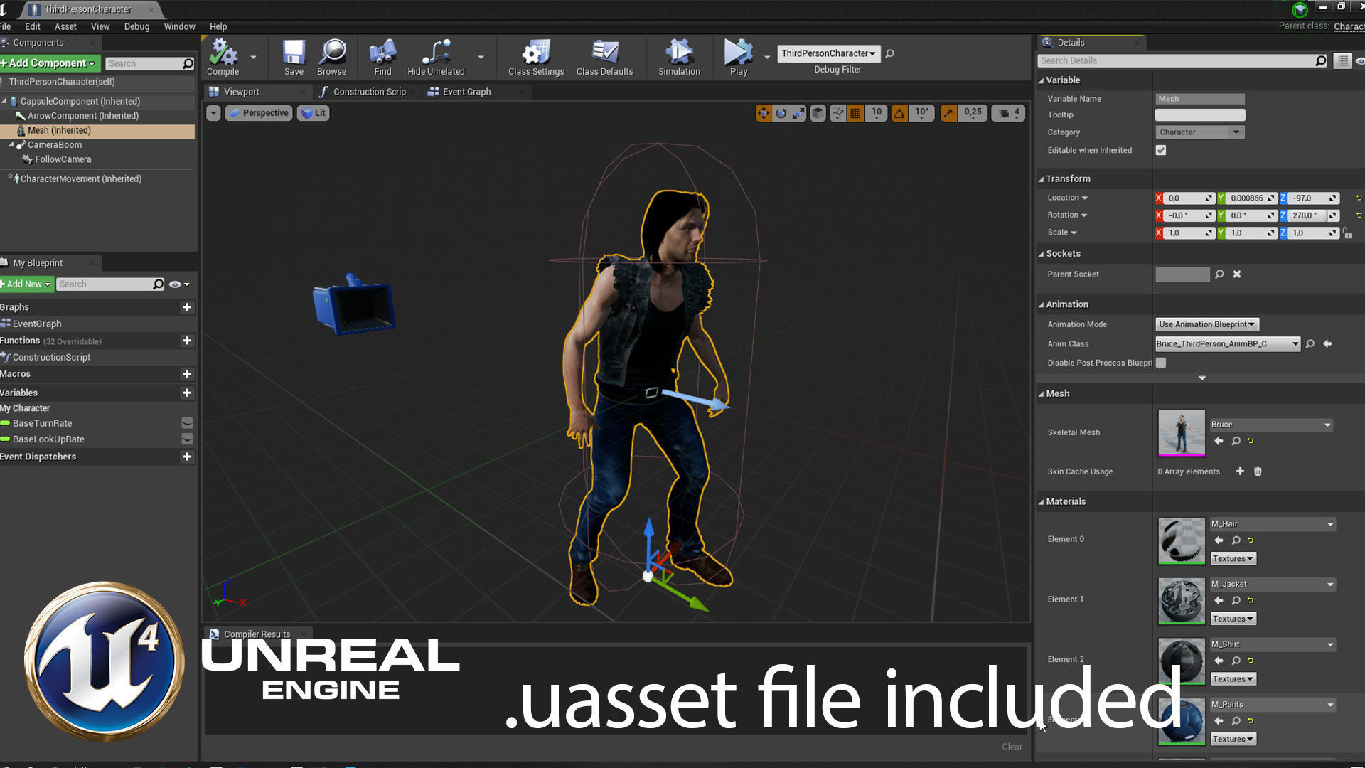Toggle rotation snapping icon in viewport
Image resolution: width=1365 pixels, height=768 pixels.
click(x=899, y=113)
